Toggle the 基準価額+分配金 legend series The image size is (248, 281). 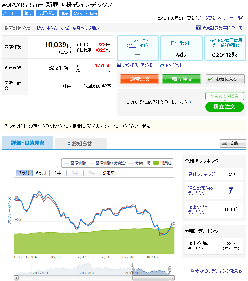107,163
